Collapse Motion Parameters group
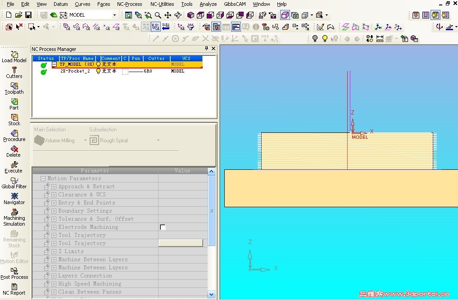The image size is (458, 300). click(x=43, y=178)
